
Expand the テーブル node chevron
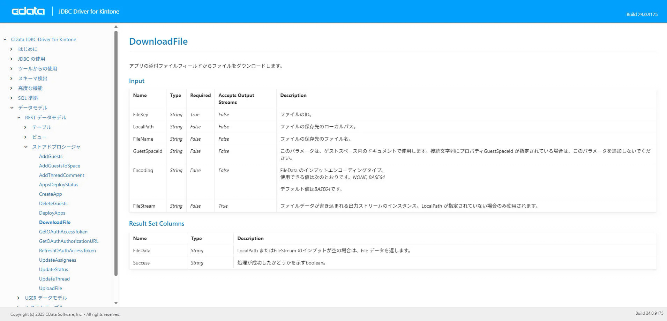tap(25, 127)
